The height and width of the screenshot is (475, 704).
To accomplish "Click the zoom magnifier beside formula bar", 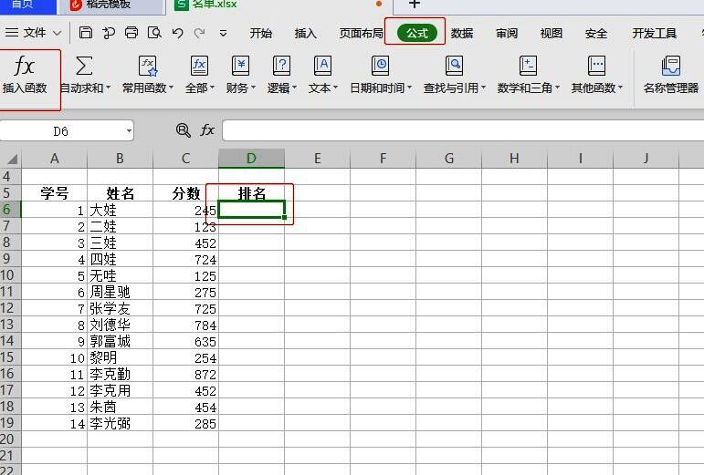I will pyautogui.click(x=184, y=130).
